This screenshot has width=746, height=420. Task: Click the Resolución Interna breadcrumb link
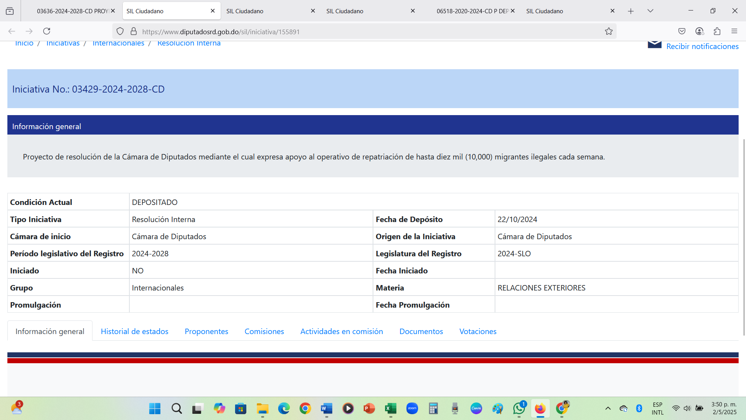[189, 43]
